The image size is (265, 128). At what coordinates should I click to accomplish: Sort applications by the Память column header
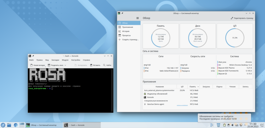(194, 86)
